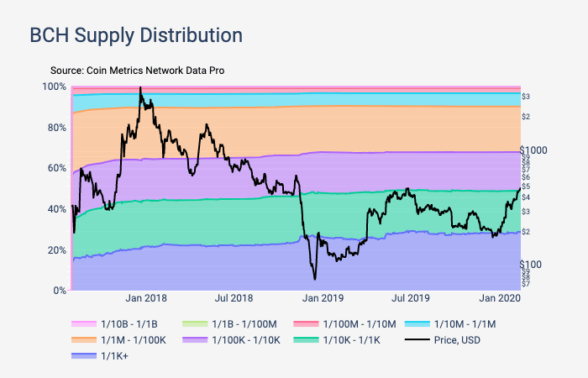This screenshot has height=378, width=588.
Task: Select the Jan 2020 x-axis label
Action: 500,298
